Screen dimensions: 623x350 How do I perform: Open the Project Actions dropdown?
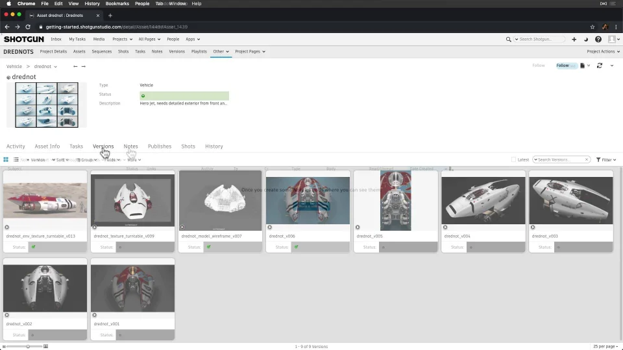[603, 52]
